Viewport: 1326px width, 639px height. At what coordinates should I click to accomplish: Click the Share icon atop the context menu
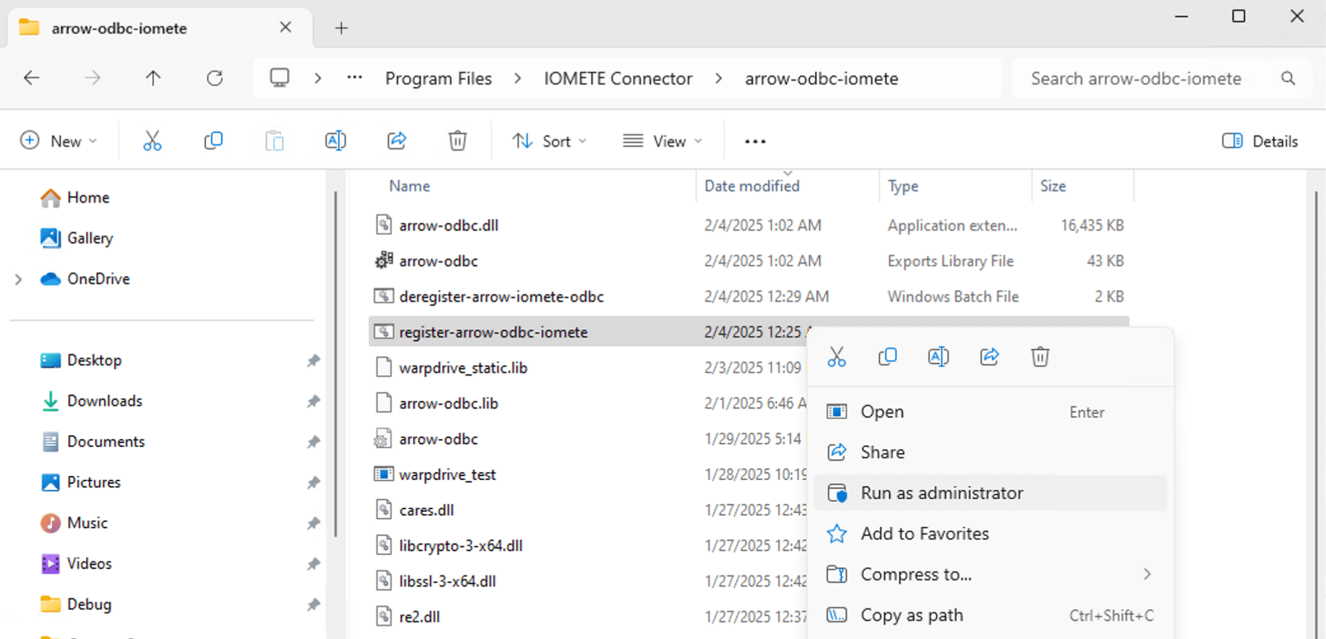click(x=989, y=356)
